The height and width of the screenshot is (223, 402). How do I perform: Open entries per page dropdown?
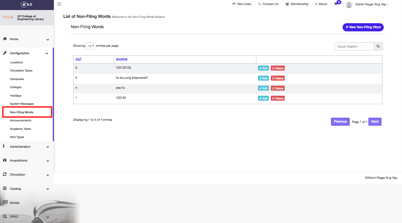click(x=91, y=46)
